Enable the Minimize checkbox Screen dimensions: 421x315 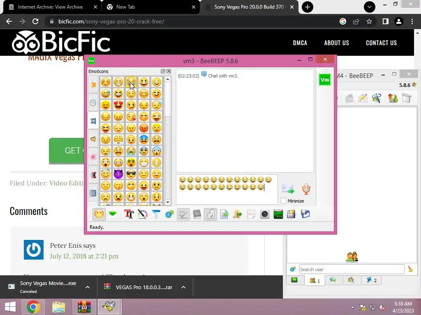tap(283, 201)
